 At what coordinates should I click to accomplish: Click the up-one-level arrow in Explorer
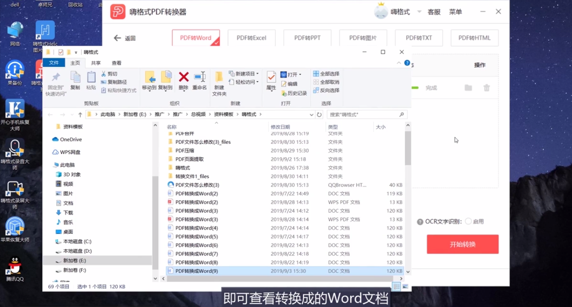click(x=80, y=114)
